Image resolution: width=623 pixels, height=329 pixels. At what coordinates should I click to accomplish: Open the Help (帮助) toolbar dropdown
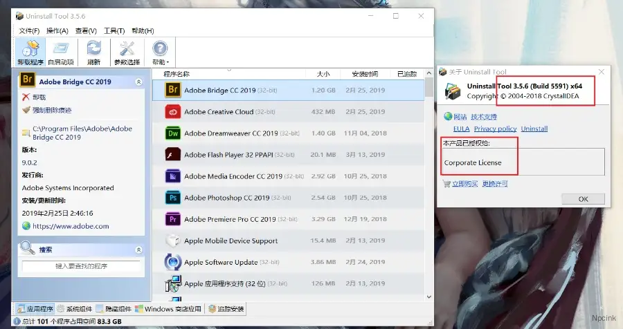click(160, 52)
